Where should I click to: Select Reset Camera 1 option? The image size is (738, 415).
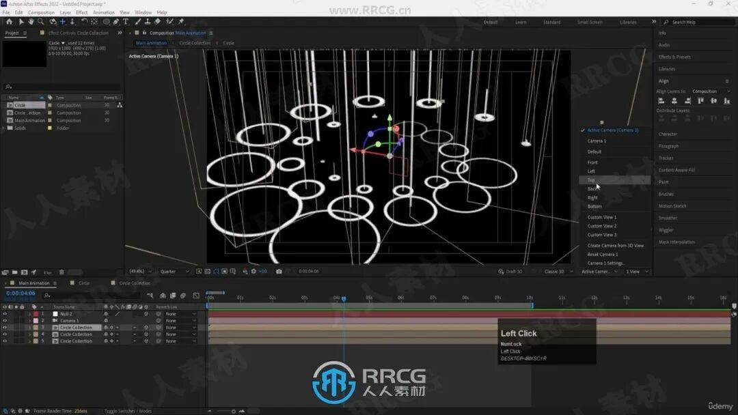click(x=603, y=254)
